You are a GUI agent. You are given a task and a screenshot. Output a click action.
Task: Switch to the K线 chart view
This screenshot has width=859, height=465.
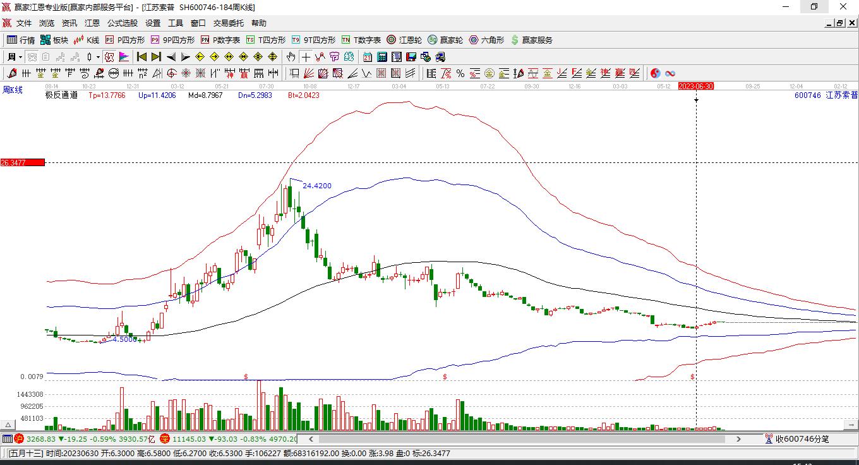87,40
